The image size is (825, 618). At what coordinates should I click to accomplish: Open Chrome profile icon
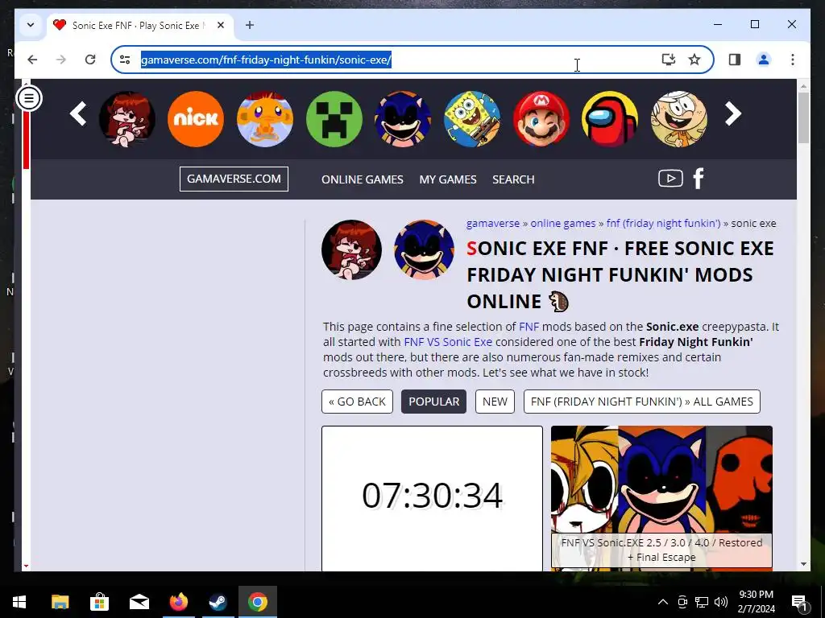[764, 60]
